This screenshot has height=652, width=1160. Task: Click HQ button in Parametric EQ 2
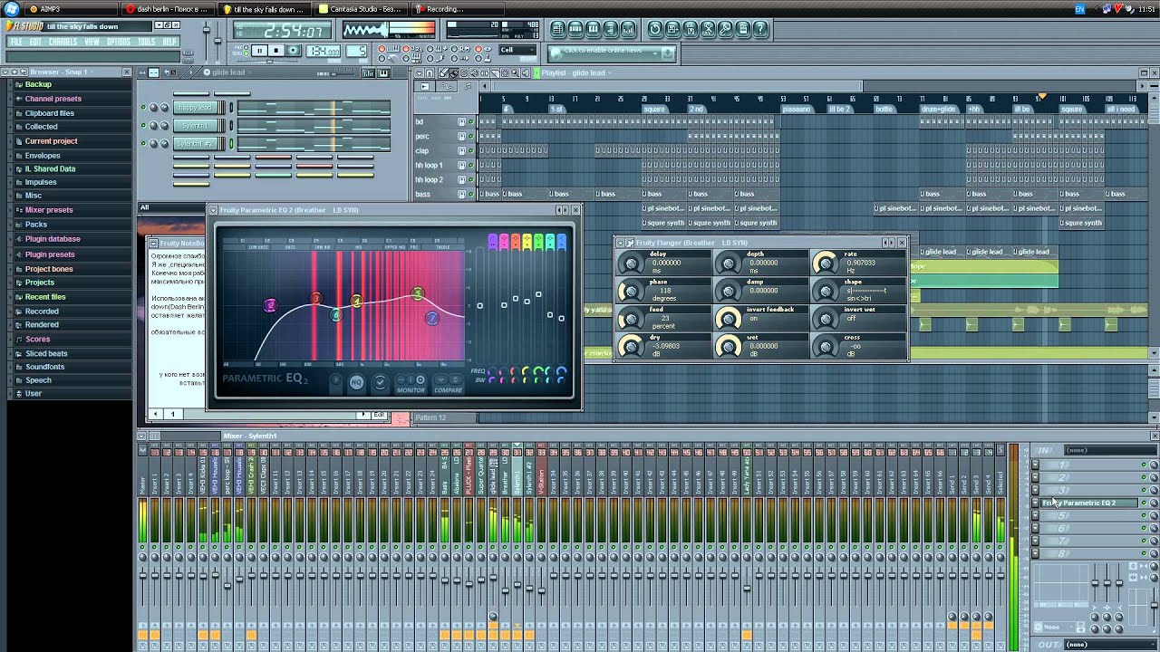pos(356,383)
